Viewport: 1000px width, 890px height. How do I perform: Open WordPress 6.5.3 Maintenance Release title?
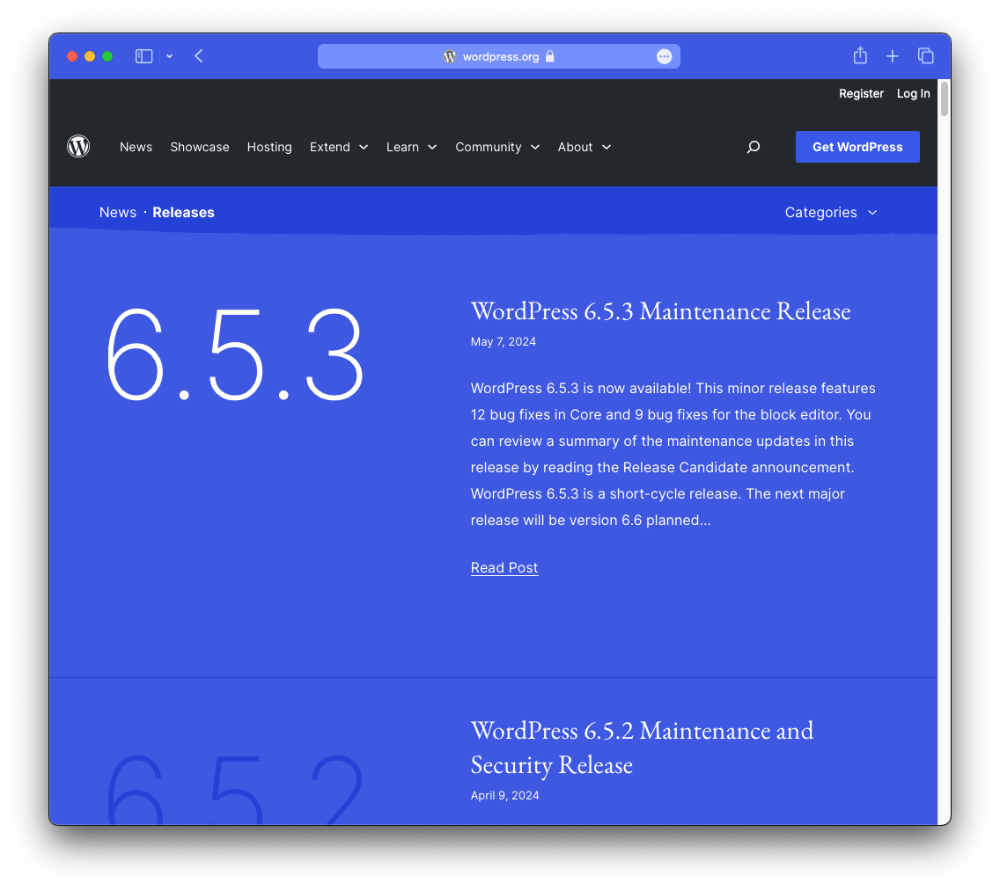pos(660,310)
